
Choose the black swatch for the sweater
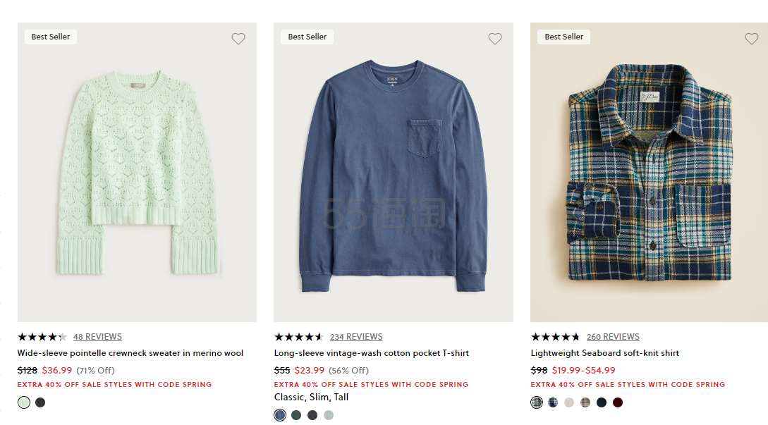tap(40, 402)
